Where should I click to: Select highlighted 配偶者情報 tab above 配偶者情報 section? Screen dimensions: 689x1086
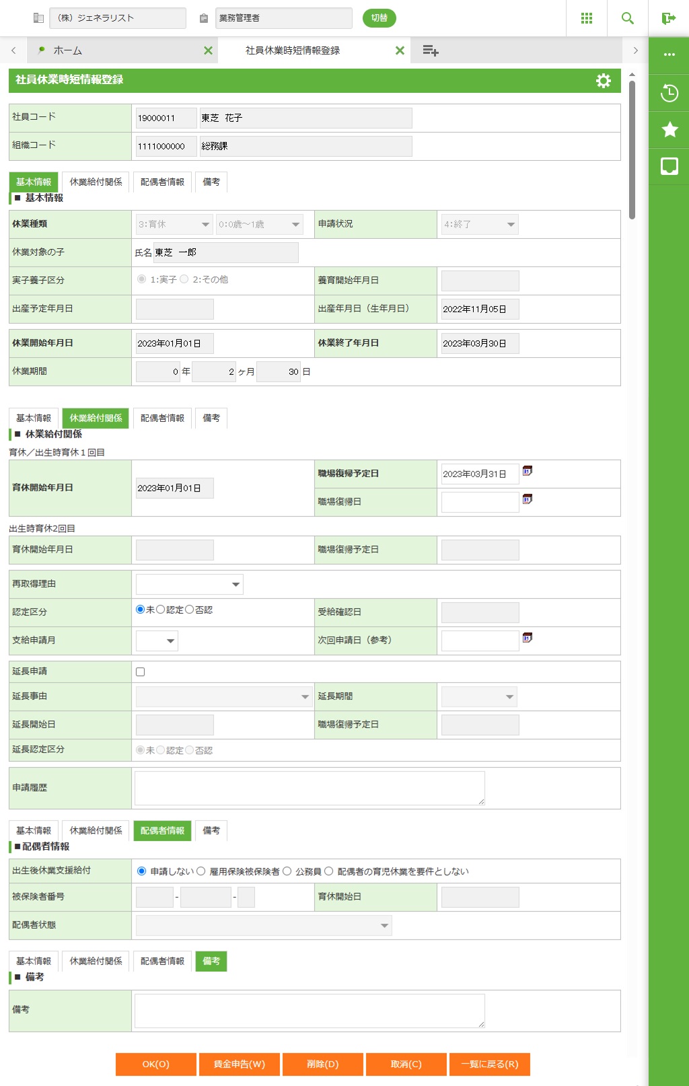point(162,831)
